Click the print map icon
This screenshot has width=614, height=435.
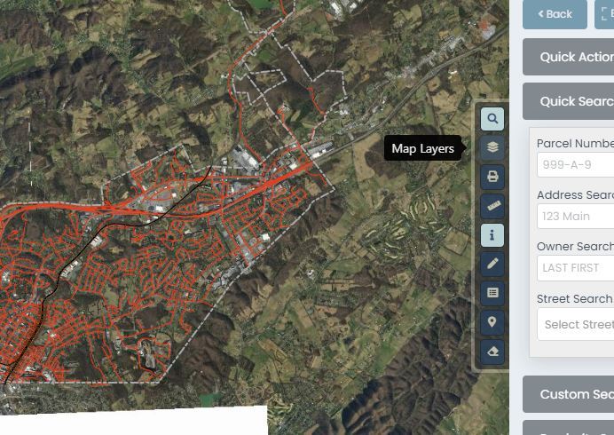click(x=492, y=177)
